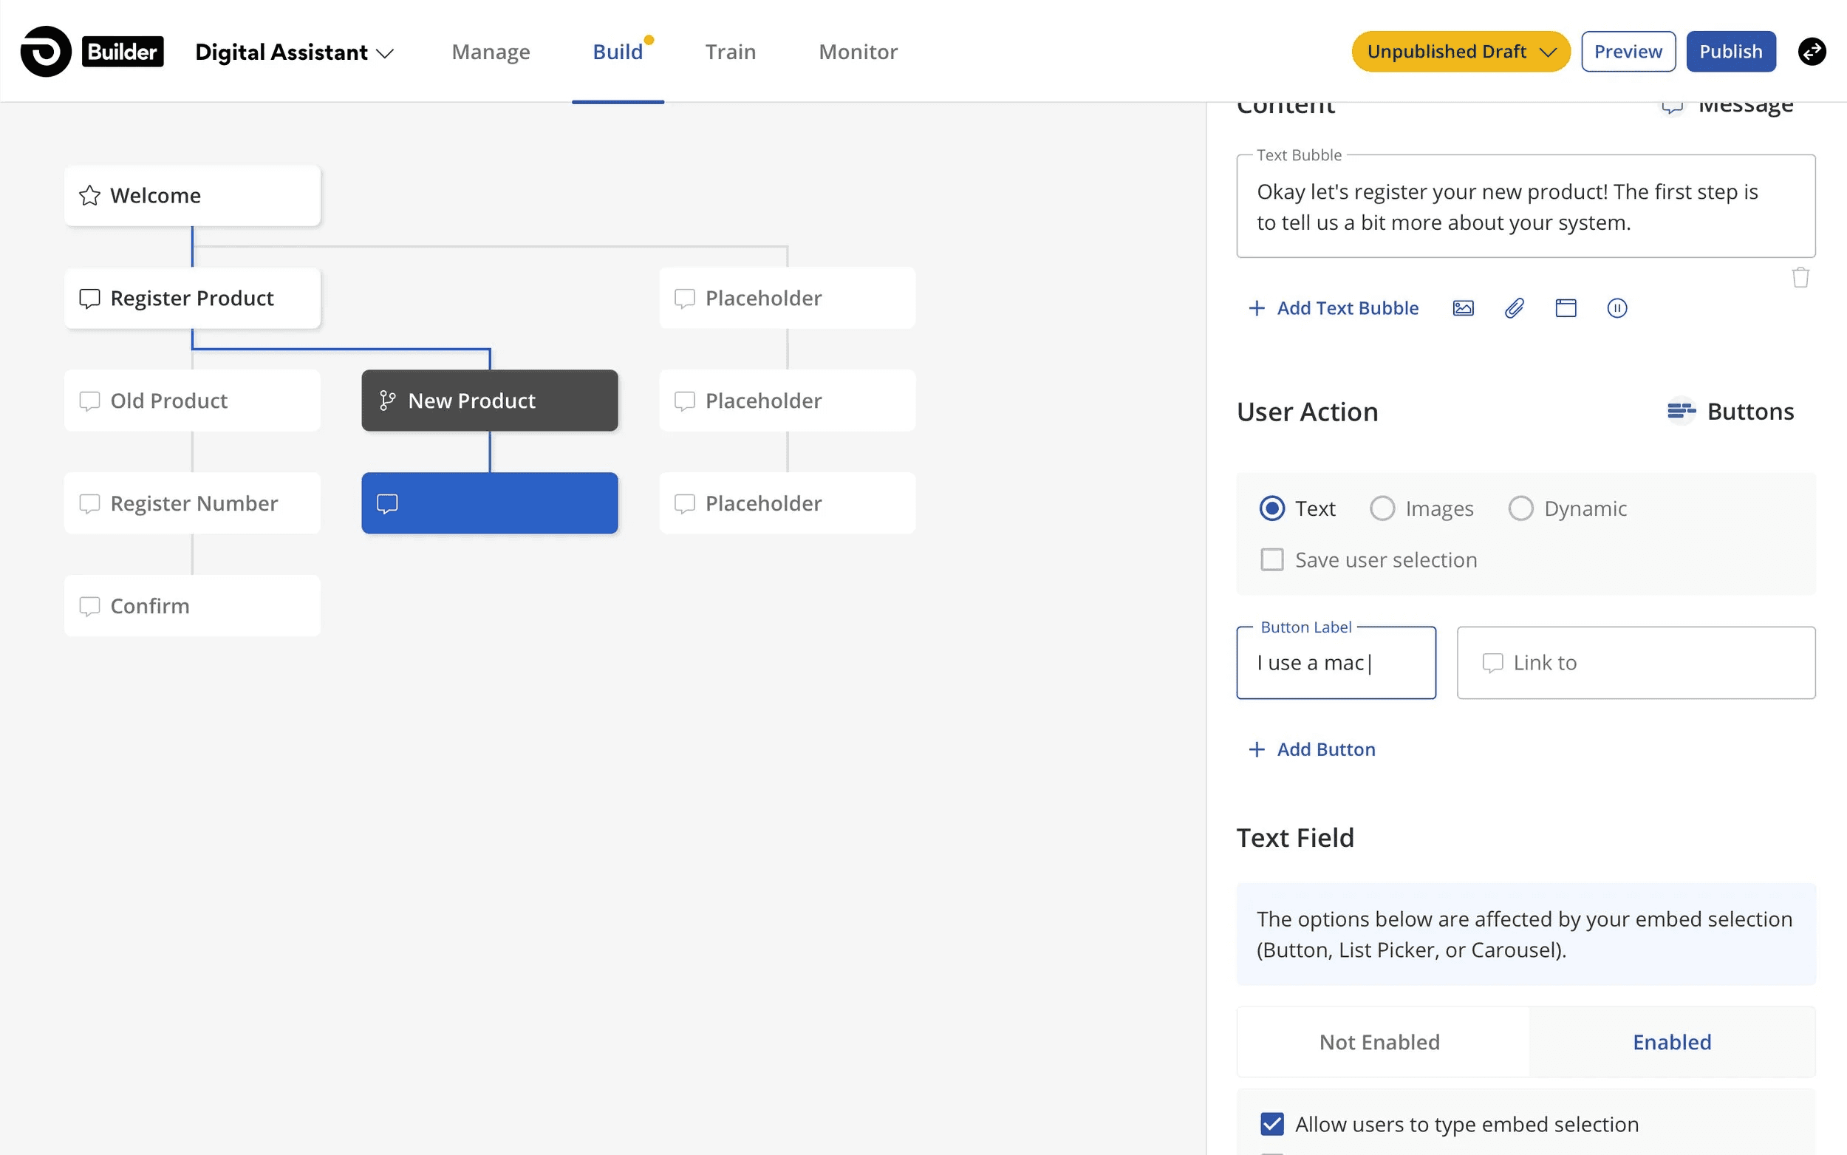Click the black swap arrows icon
1847x1155 pixels.
(x=1811, y=52)
